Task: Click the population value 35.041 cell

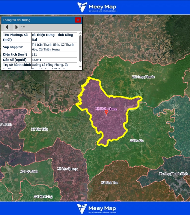Action: click(54, 59)
